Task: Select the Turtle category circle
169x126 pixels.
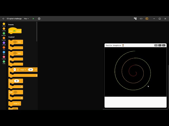Action: point(4,61)
